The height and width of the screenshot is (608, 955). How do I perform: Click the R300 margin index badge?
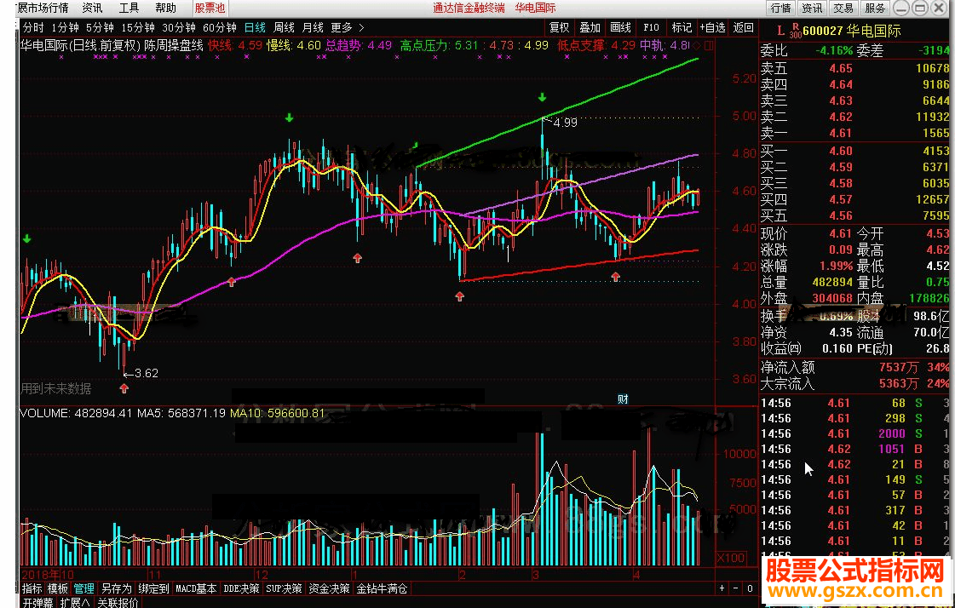click(796, 31)
